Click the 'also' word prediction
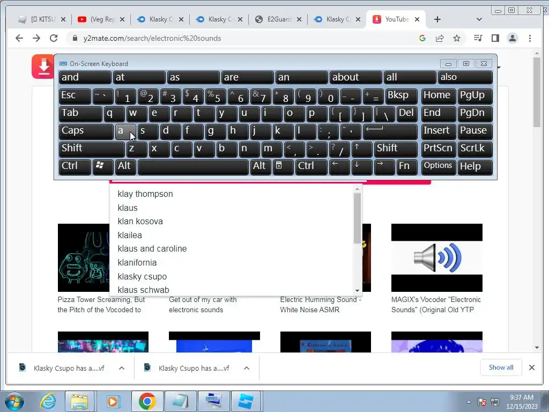The width and height of the screenshot is (549, 412). (465, 78)
